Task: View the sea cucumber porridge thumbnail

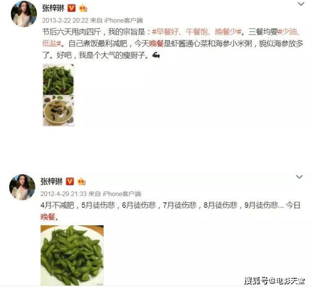Action: click(58, 110)
